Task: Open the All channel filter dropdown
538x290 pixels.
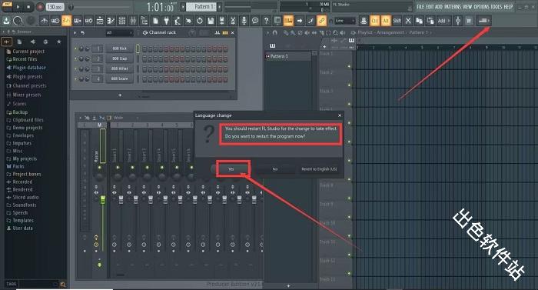Action: [119, 32]
